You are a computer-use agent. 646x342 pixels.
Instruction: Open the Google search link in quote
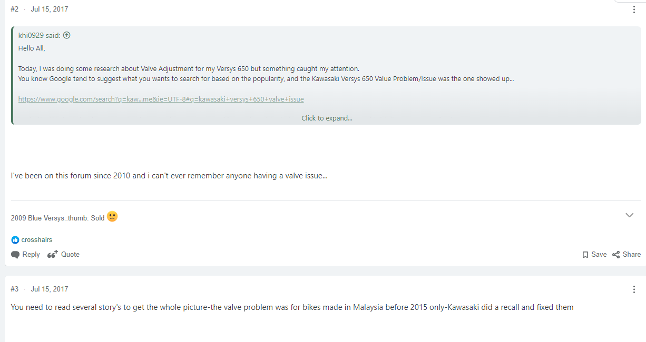(x=161, y=99)
